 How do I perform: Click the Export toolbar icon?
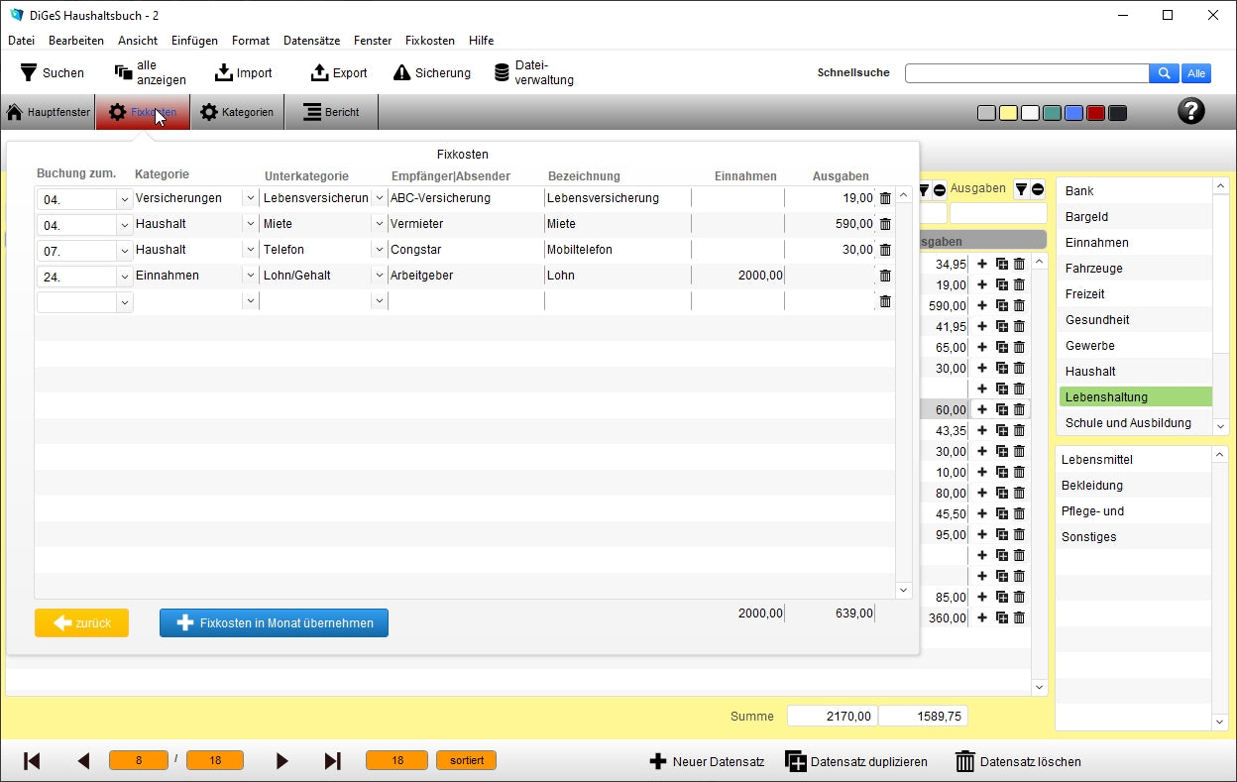(x=319, y=72)
